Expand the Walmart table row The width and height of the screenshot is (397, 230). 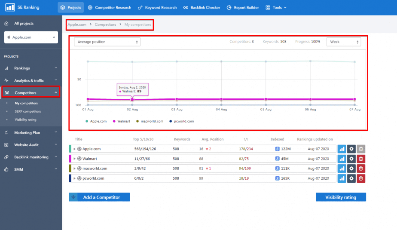click(74, 159)
